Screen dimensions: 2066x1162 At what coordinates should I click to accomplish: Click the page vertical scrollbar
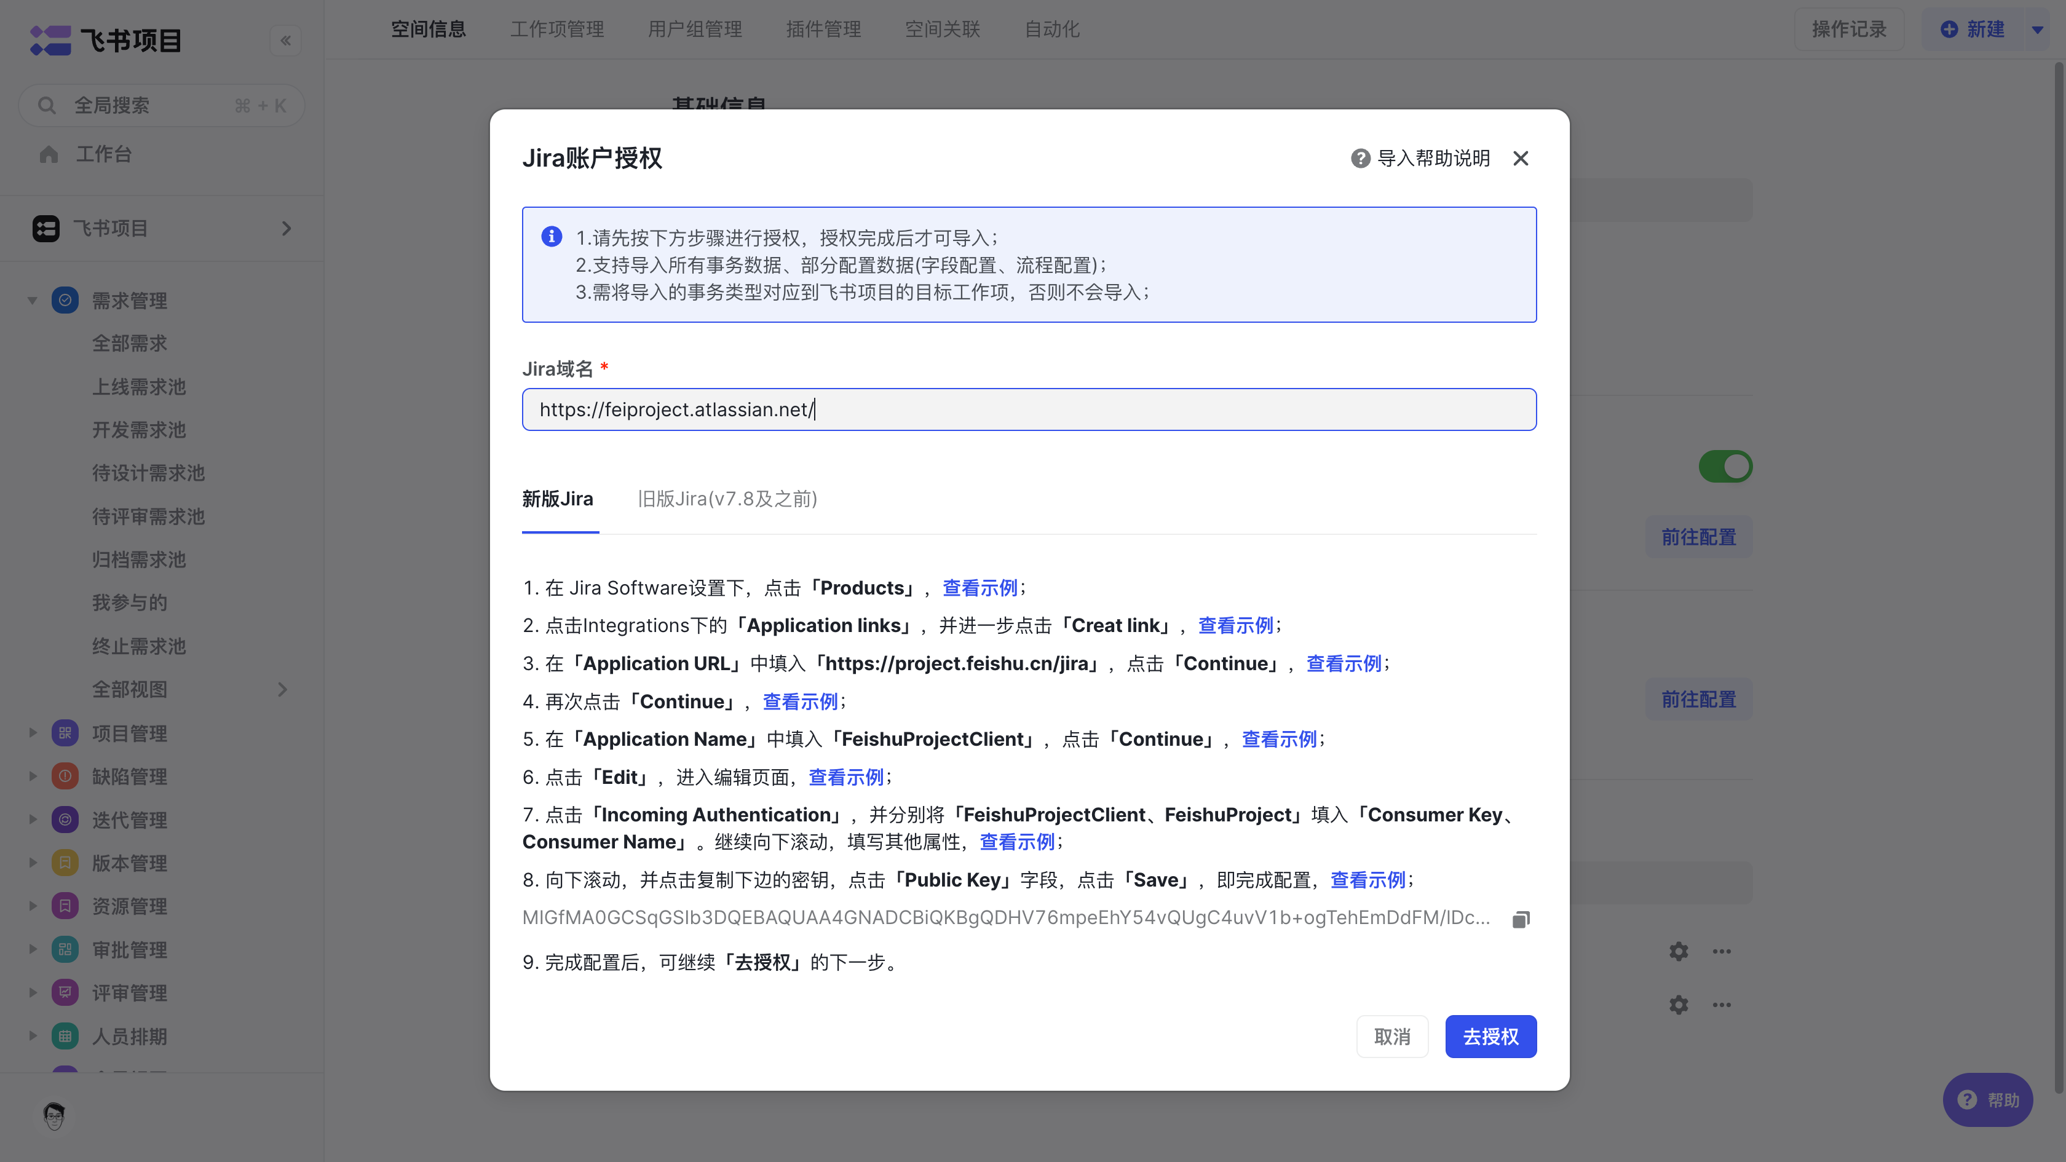tap(2059, 577)
